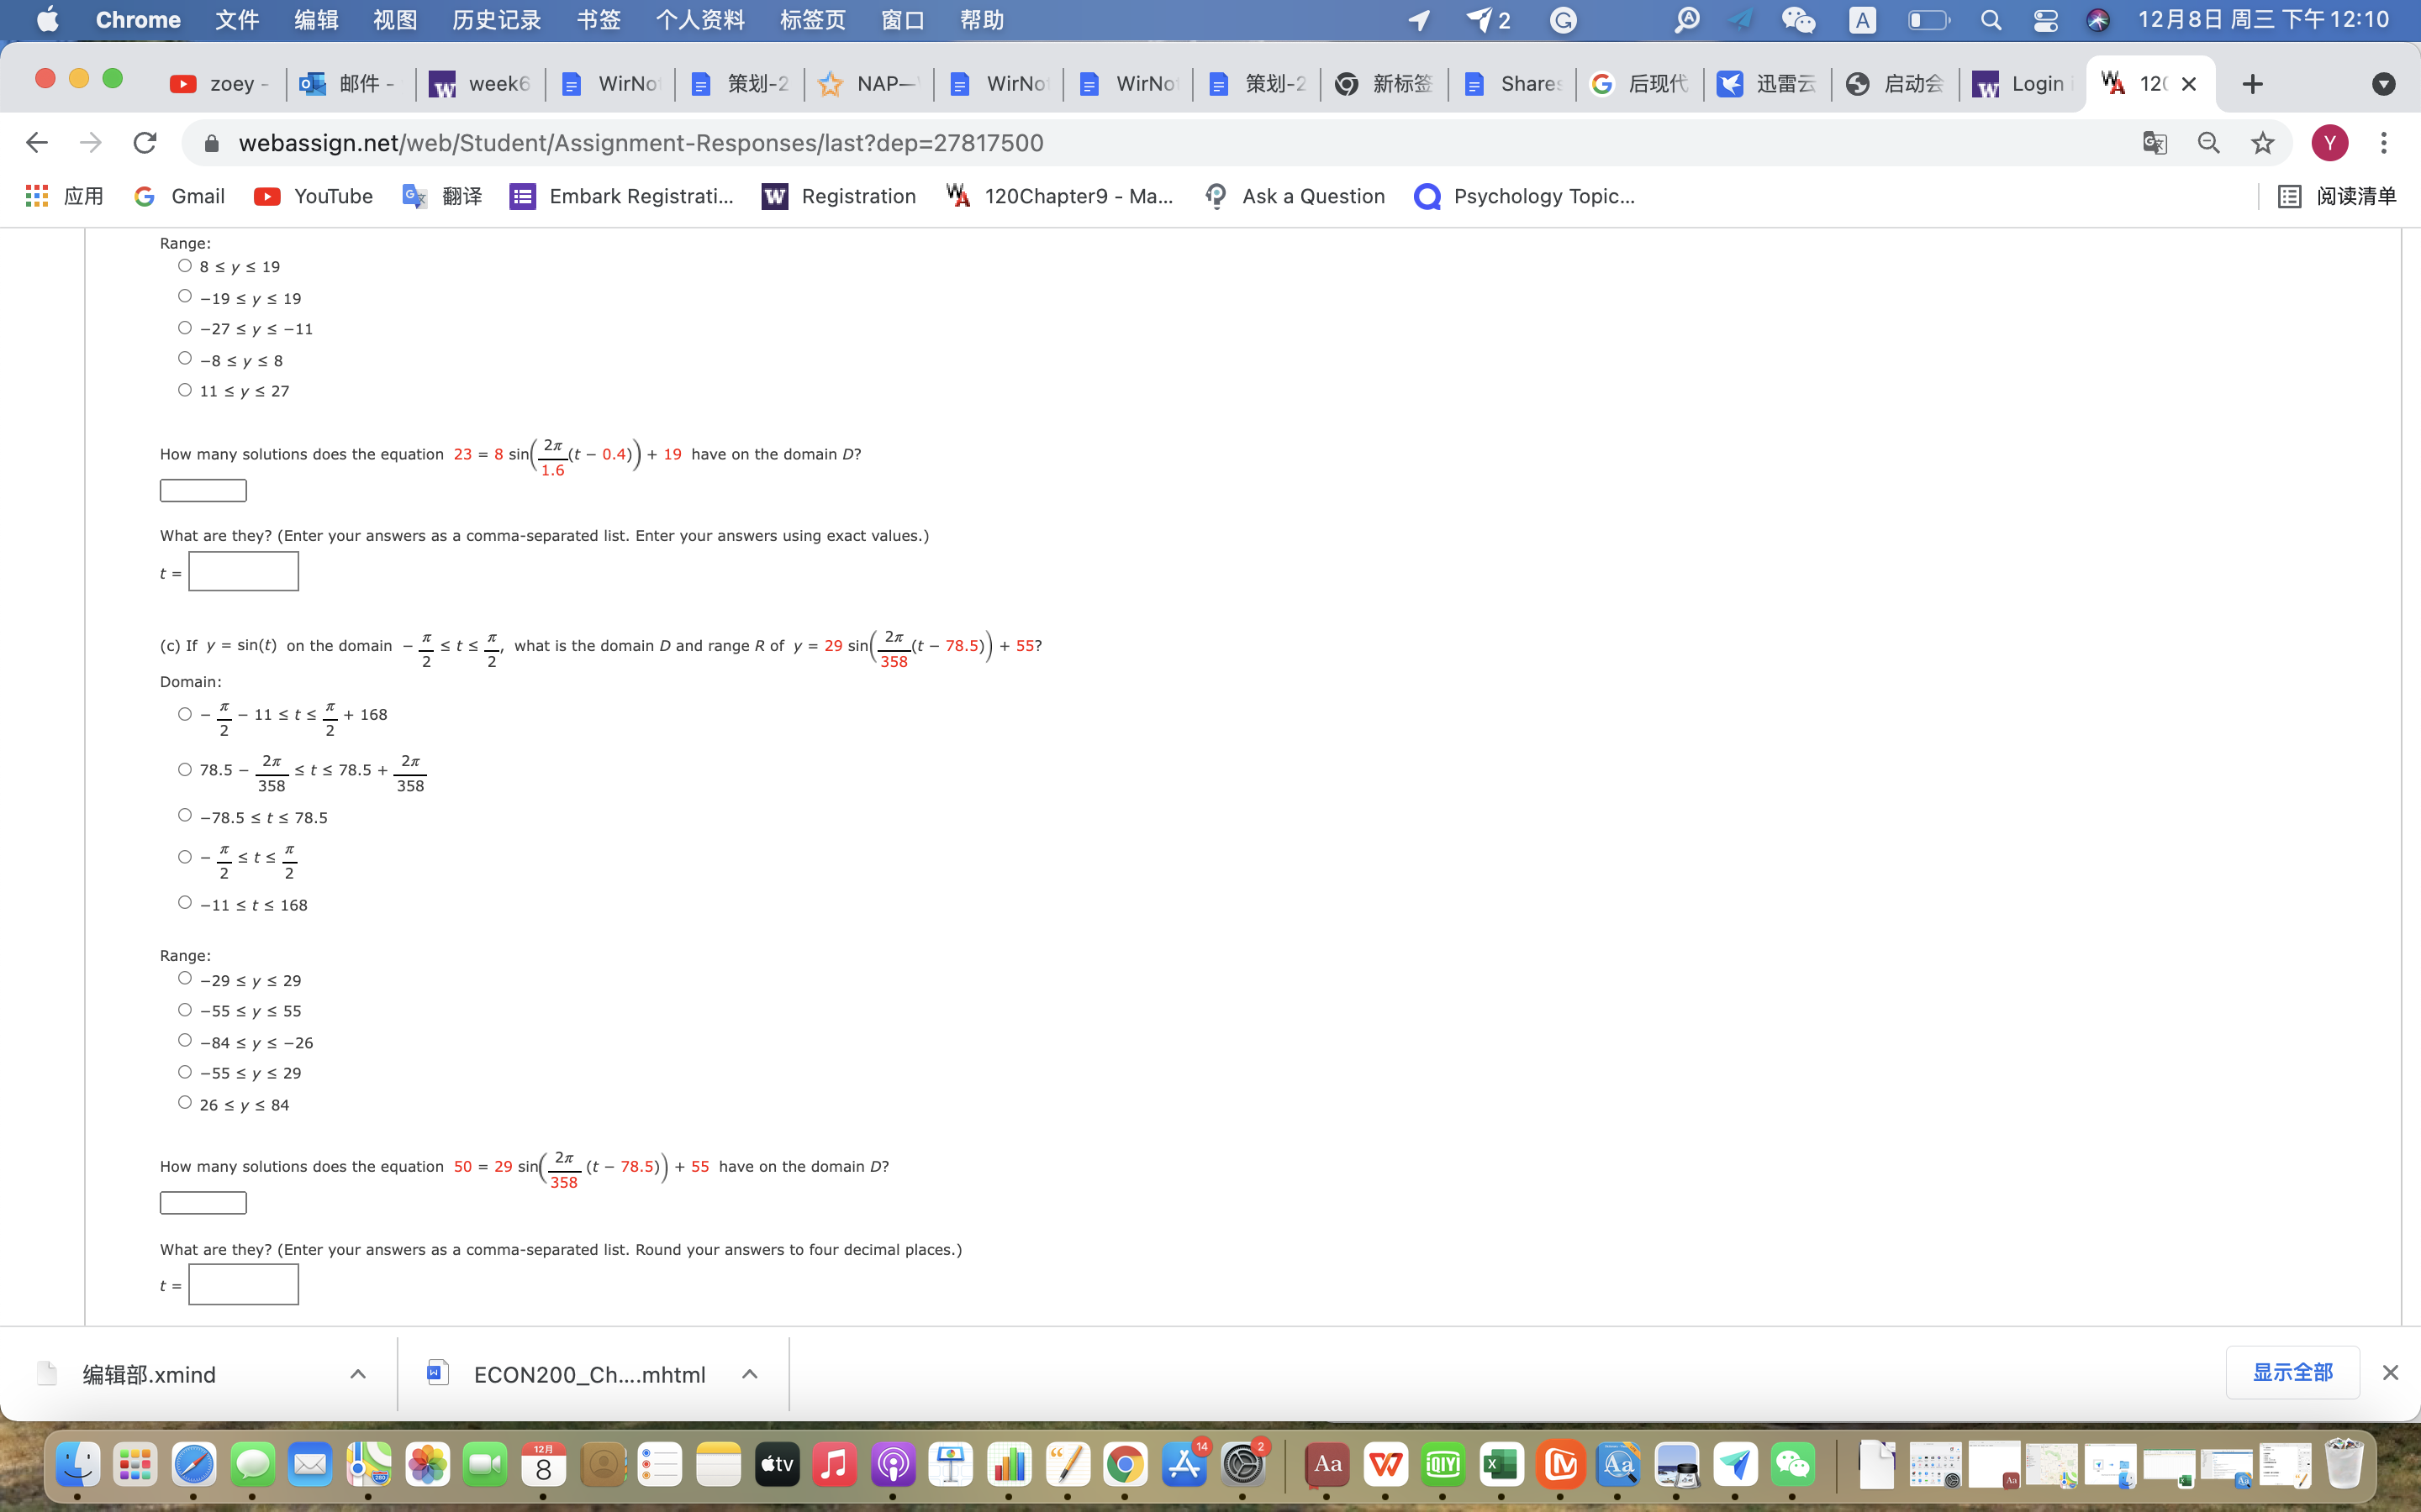Click the Google Translate icon in address bar

coord(2153,142)
